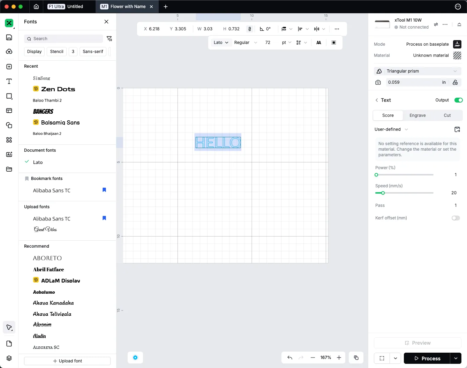Open the Lato font dropdown

(x=221, y=43)
